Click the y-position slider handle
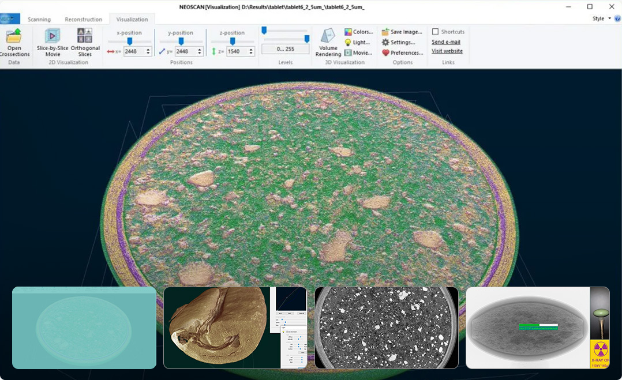622x380 pixels. (181, 42)
